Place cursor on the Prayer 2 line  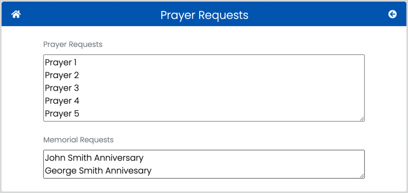coord(62,75)
